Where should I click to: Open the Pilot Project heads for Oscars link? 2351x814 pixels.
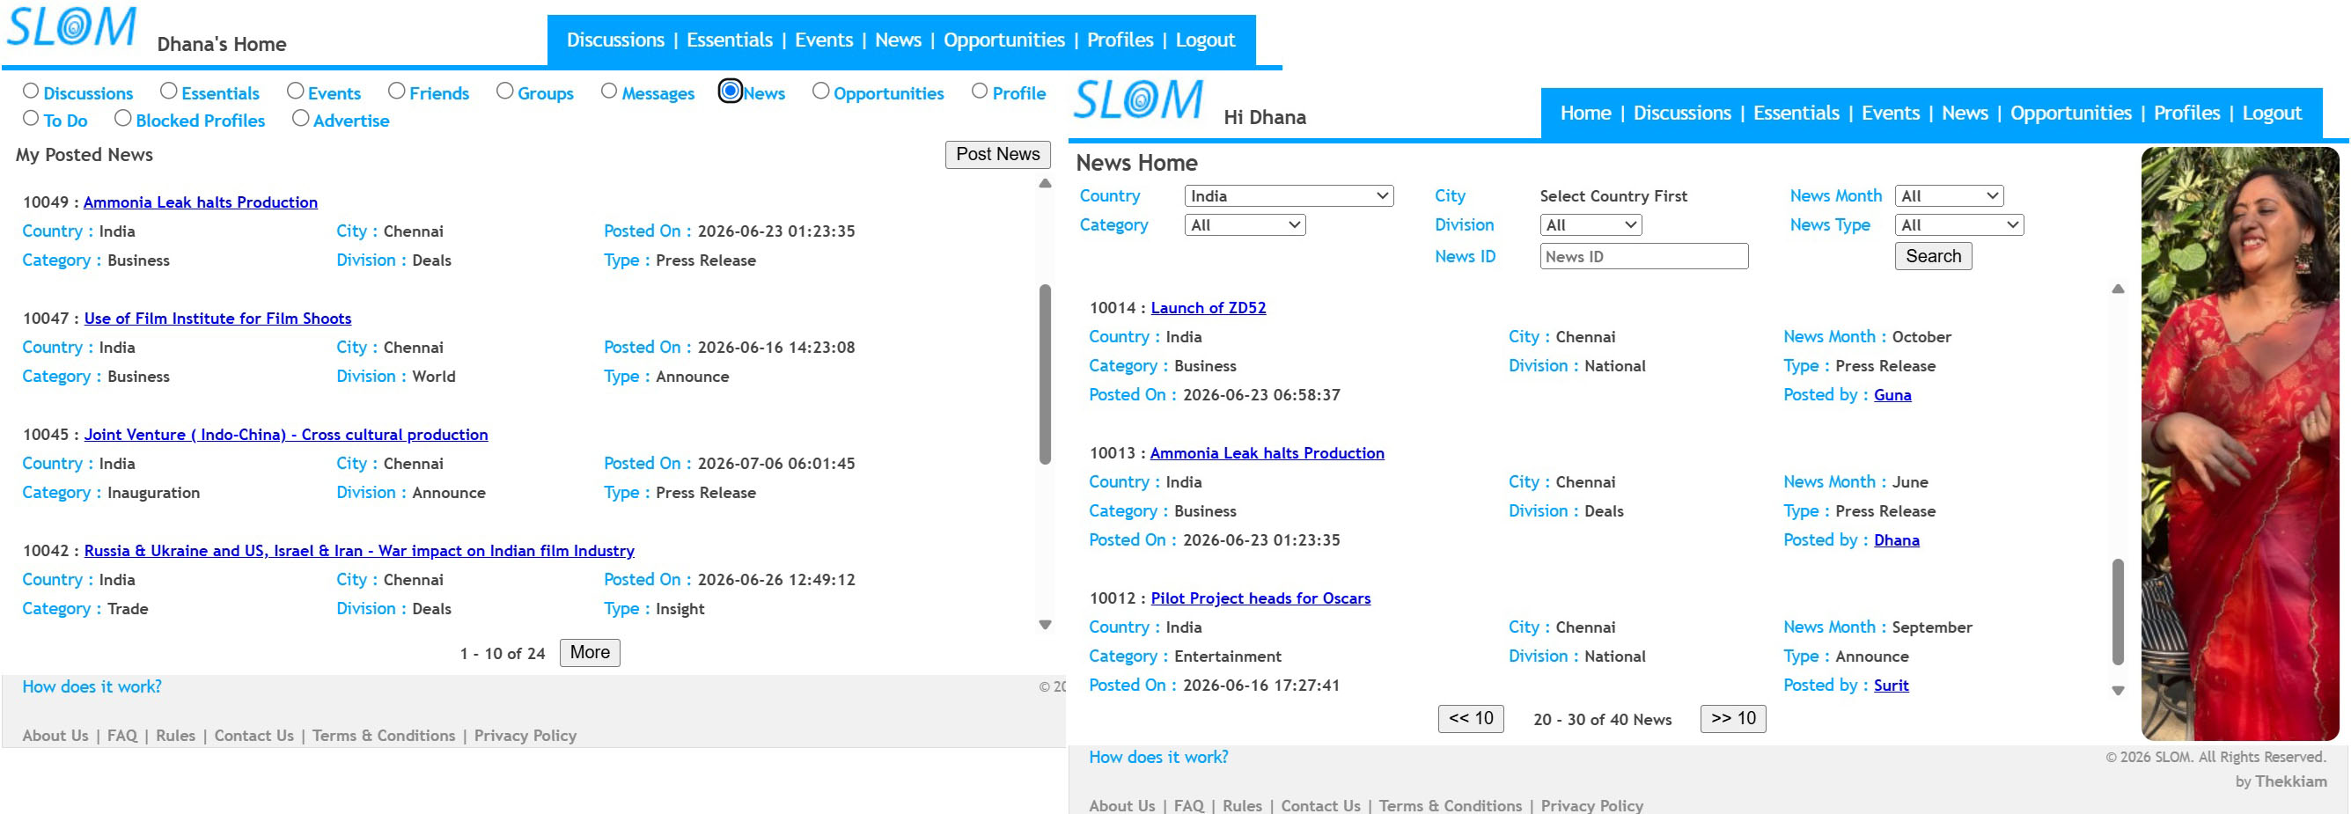coord(1260,598)
